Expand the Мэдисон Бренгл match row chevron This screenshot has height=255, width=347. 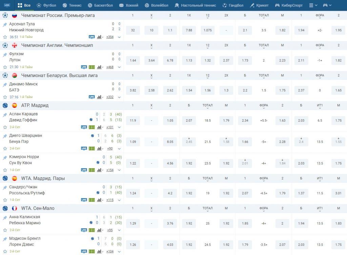point(119,252)
